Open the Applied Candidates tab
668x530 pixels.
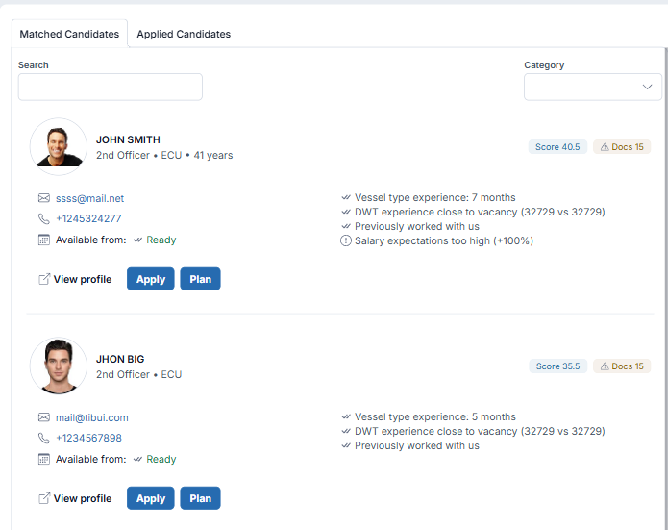click(x=184, y=34)
